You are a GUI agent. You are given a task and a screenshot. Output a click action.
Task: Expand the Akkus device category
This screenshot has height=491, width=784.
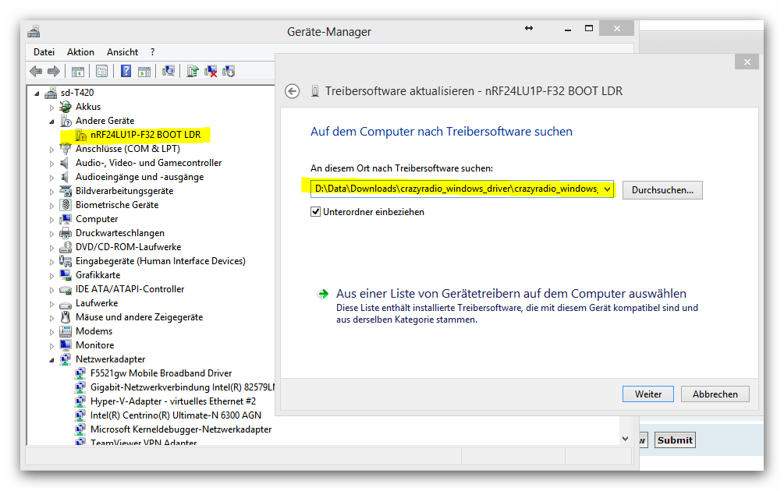52,108
